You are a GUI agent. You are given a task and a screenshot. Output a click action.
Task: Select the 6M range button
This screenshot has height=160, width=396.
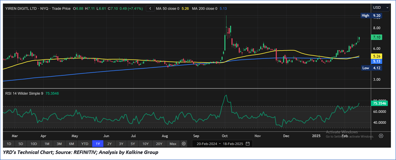click(72, 143)
